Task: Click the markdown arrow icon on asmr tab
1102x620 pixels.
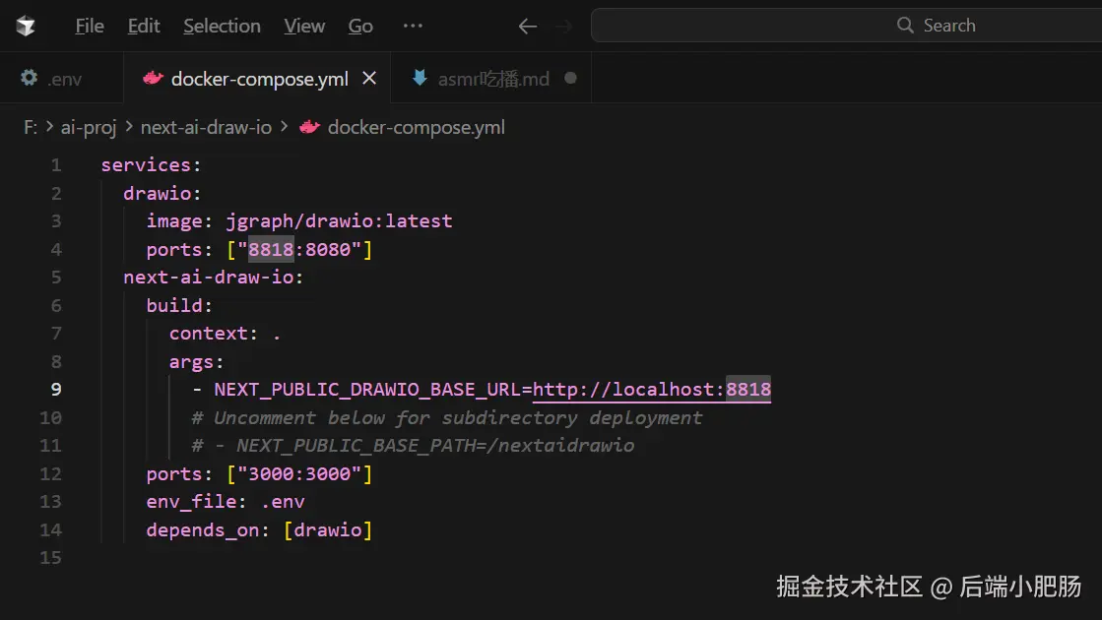Action: click(420, 77)
